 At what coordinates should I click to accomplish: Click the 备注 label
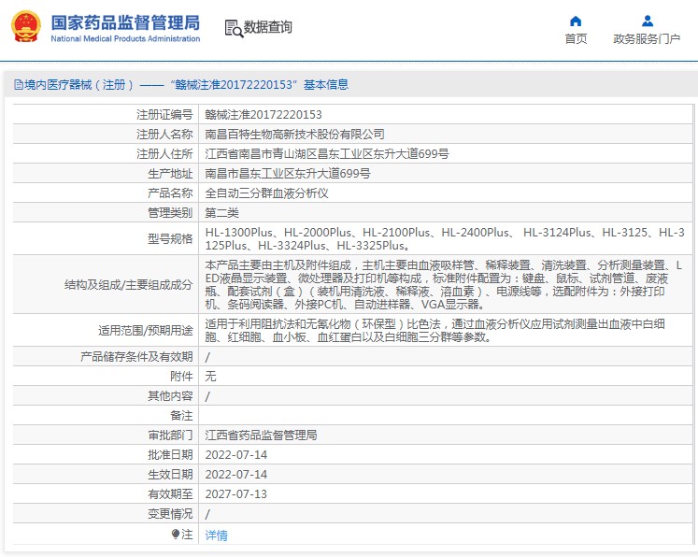pyautogui.click(x=181, y=415)
